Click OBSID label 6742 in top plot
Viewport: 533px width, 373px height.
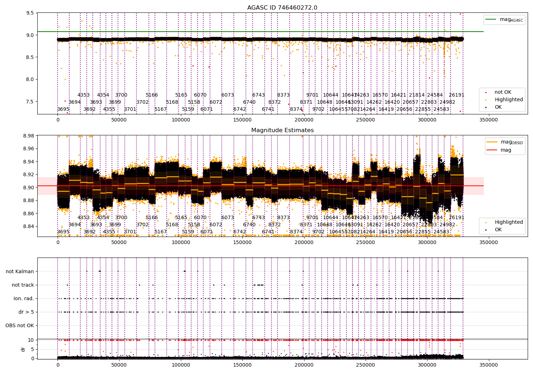point(240,109)
